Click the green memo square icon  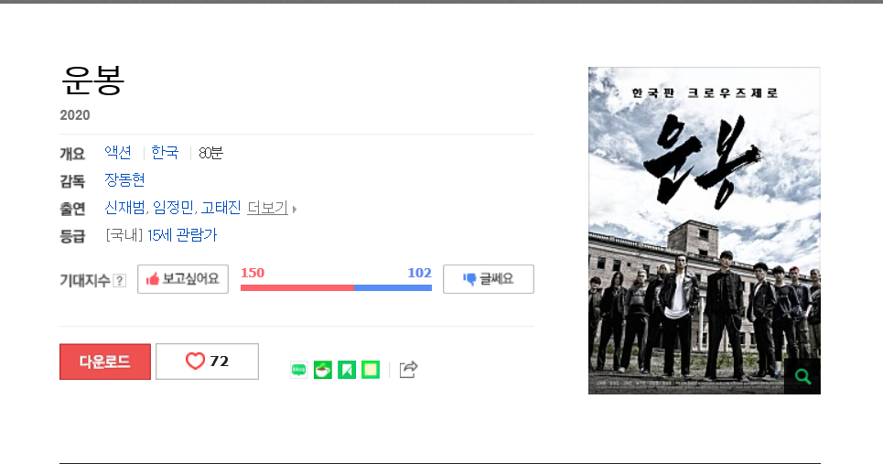click(x=371, y=370)
